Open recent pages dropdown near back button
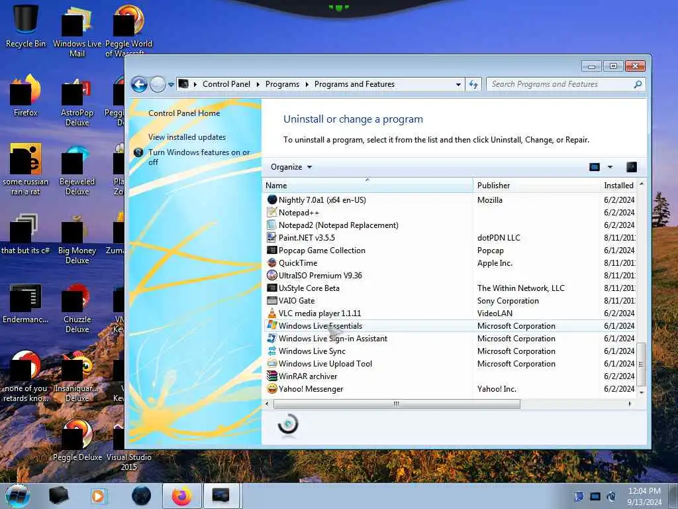Screen dimensions: 678x509 click(171, 84)
